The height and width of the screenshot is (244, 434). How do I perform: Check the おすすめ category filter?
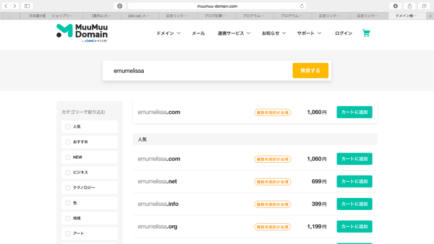68,142
